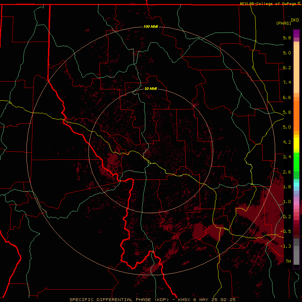Click the 0.2 scale value
302x302 pixels.
287,217
